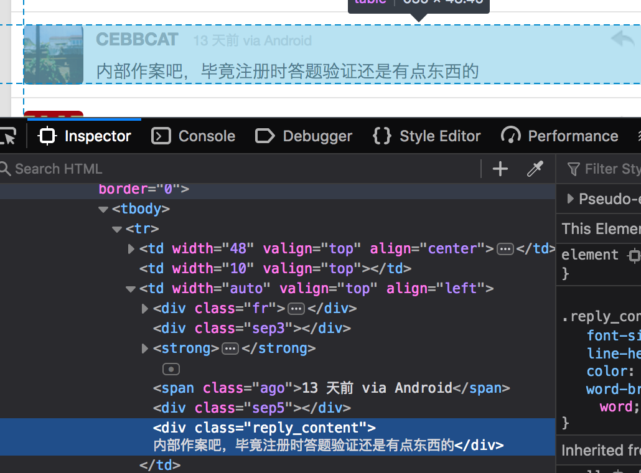Open the Style Editor tab

coord(427,136)
